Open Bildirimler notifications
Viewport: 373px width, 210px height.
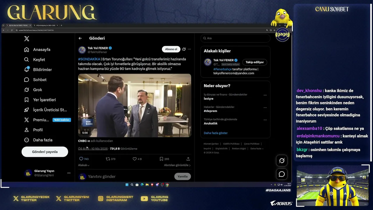[x=38, y=69]
